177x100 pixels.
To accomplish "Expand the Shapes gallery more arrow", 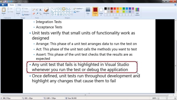I will pos(72,14).
